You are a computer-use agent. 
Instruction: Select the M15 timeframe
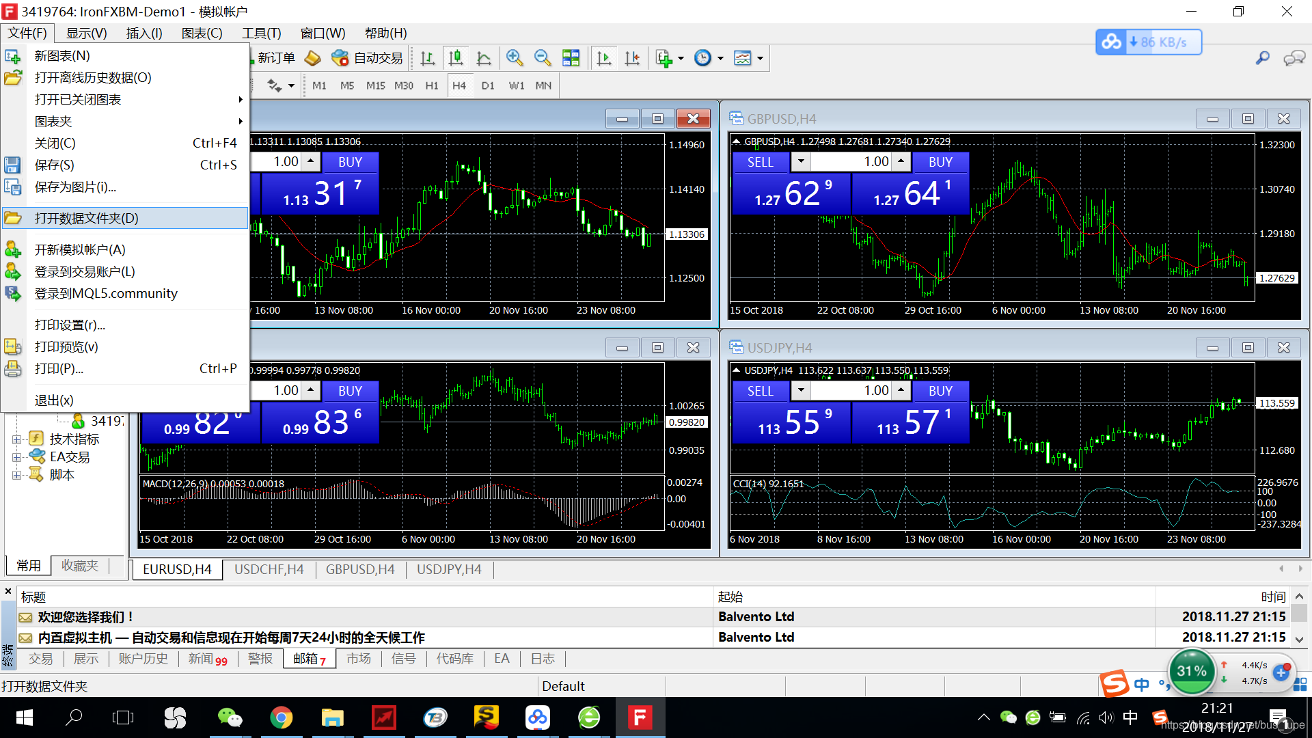[x=375, y=85]
